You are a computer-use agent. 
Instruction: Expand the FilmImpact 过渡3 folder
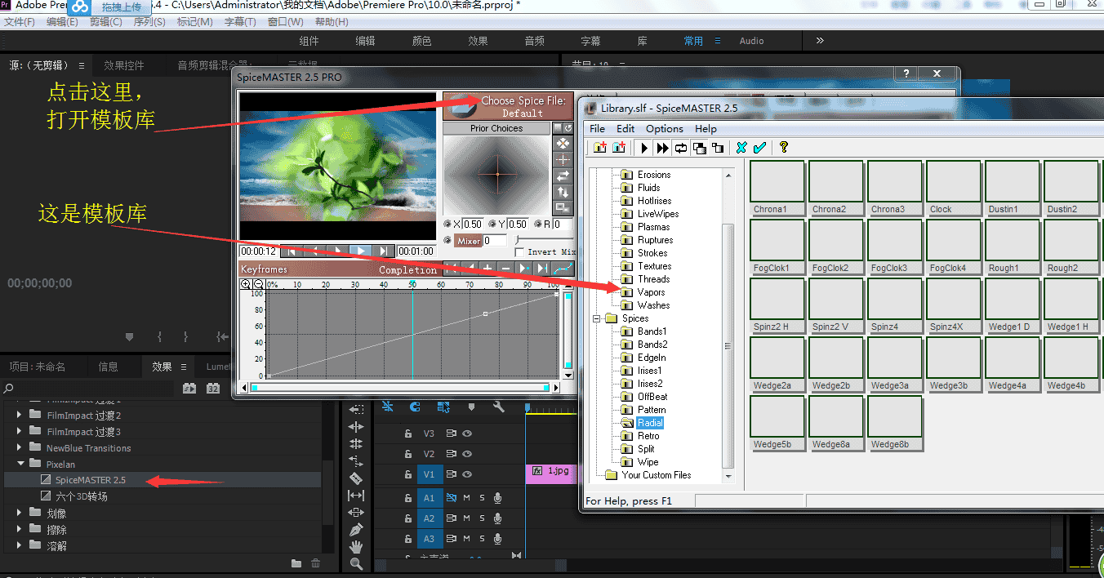coord(20,432)
